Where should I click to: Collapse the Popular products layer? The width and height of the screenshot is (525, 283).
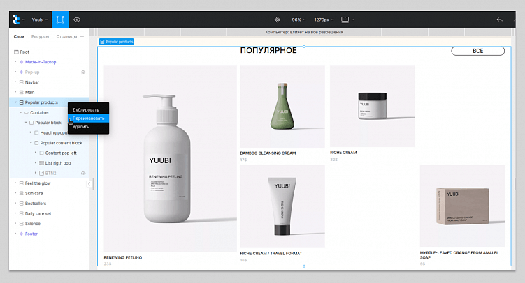point(15,102)
